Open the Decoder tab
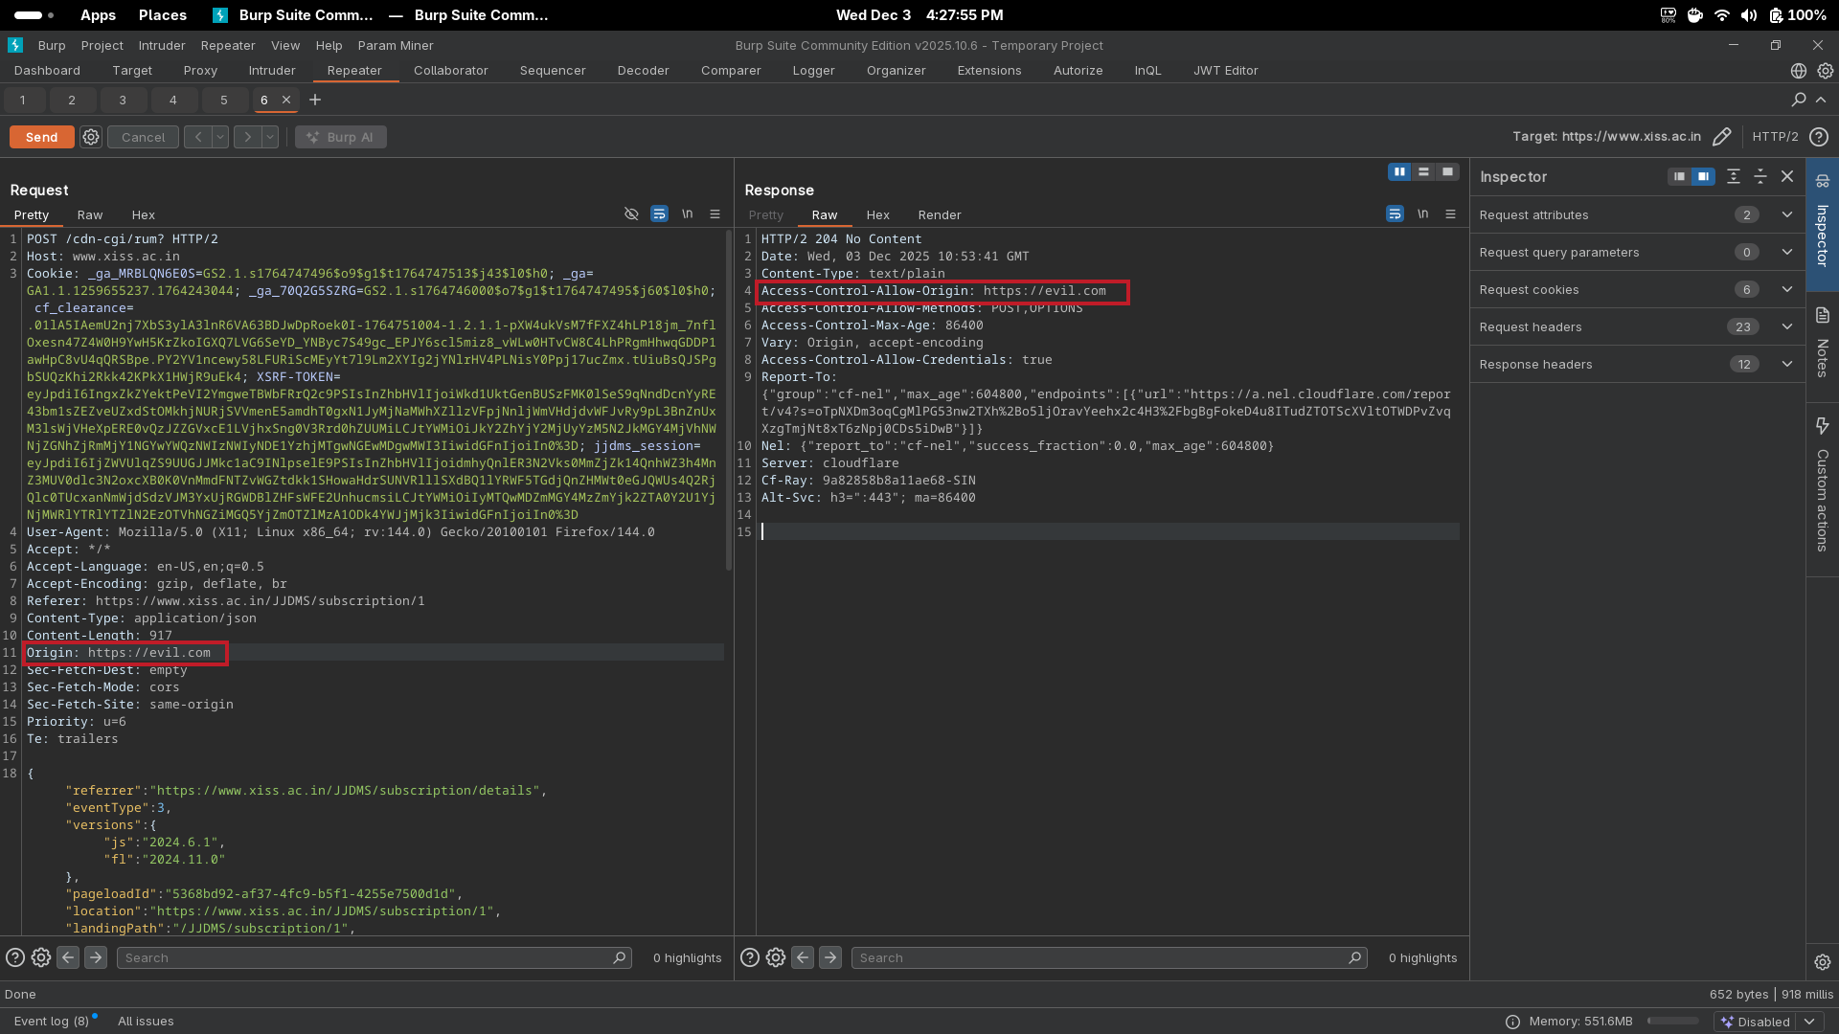 click(643, 71)
